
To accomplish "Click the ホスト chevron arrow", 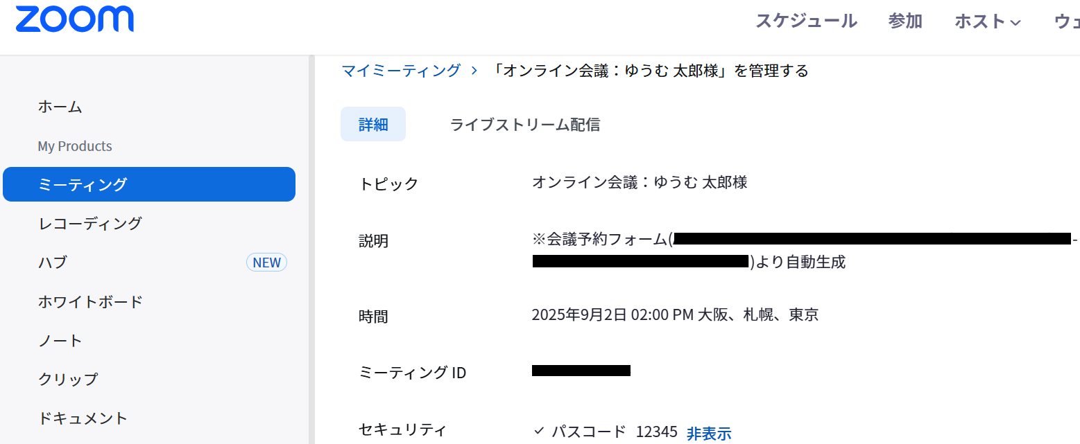I will [1015, 23].
